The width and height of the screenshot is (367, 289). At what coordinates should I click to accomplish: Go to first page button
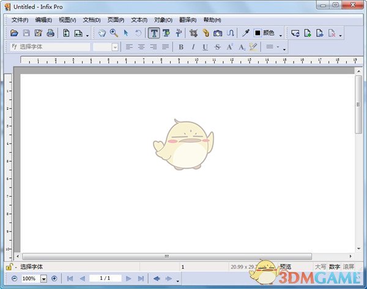point(70,279)
